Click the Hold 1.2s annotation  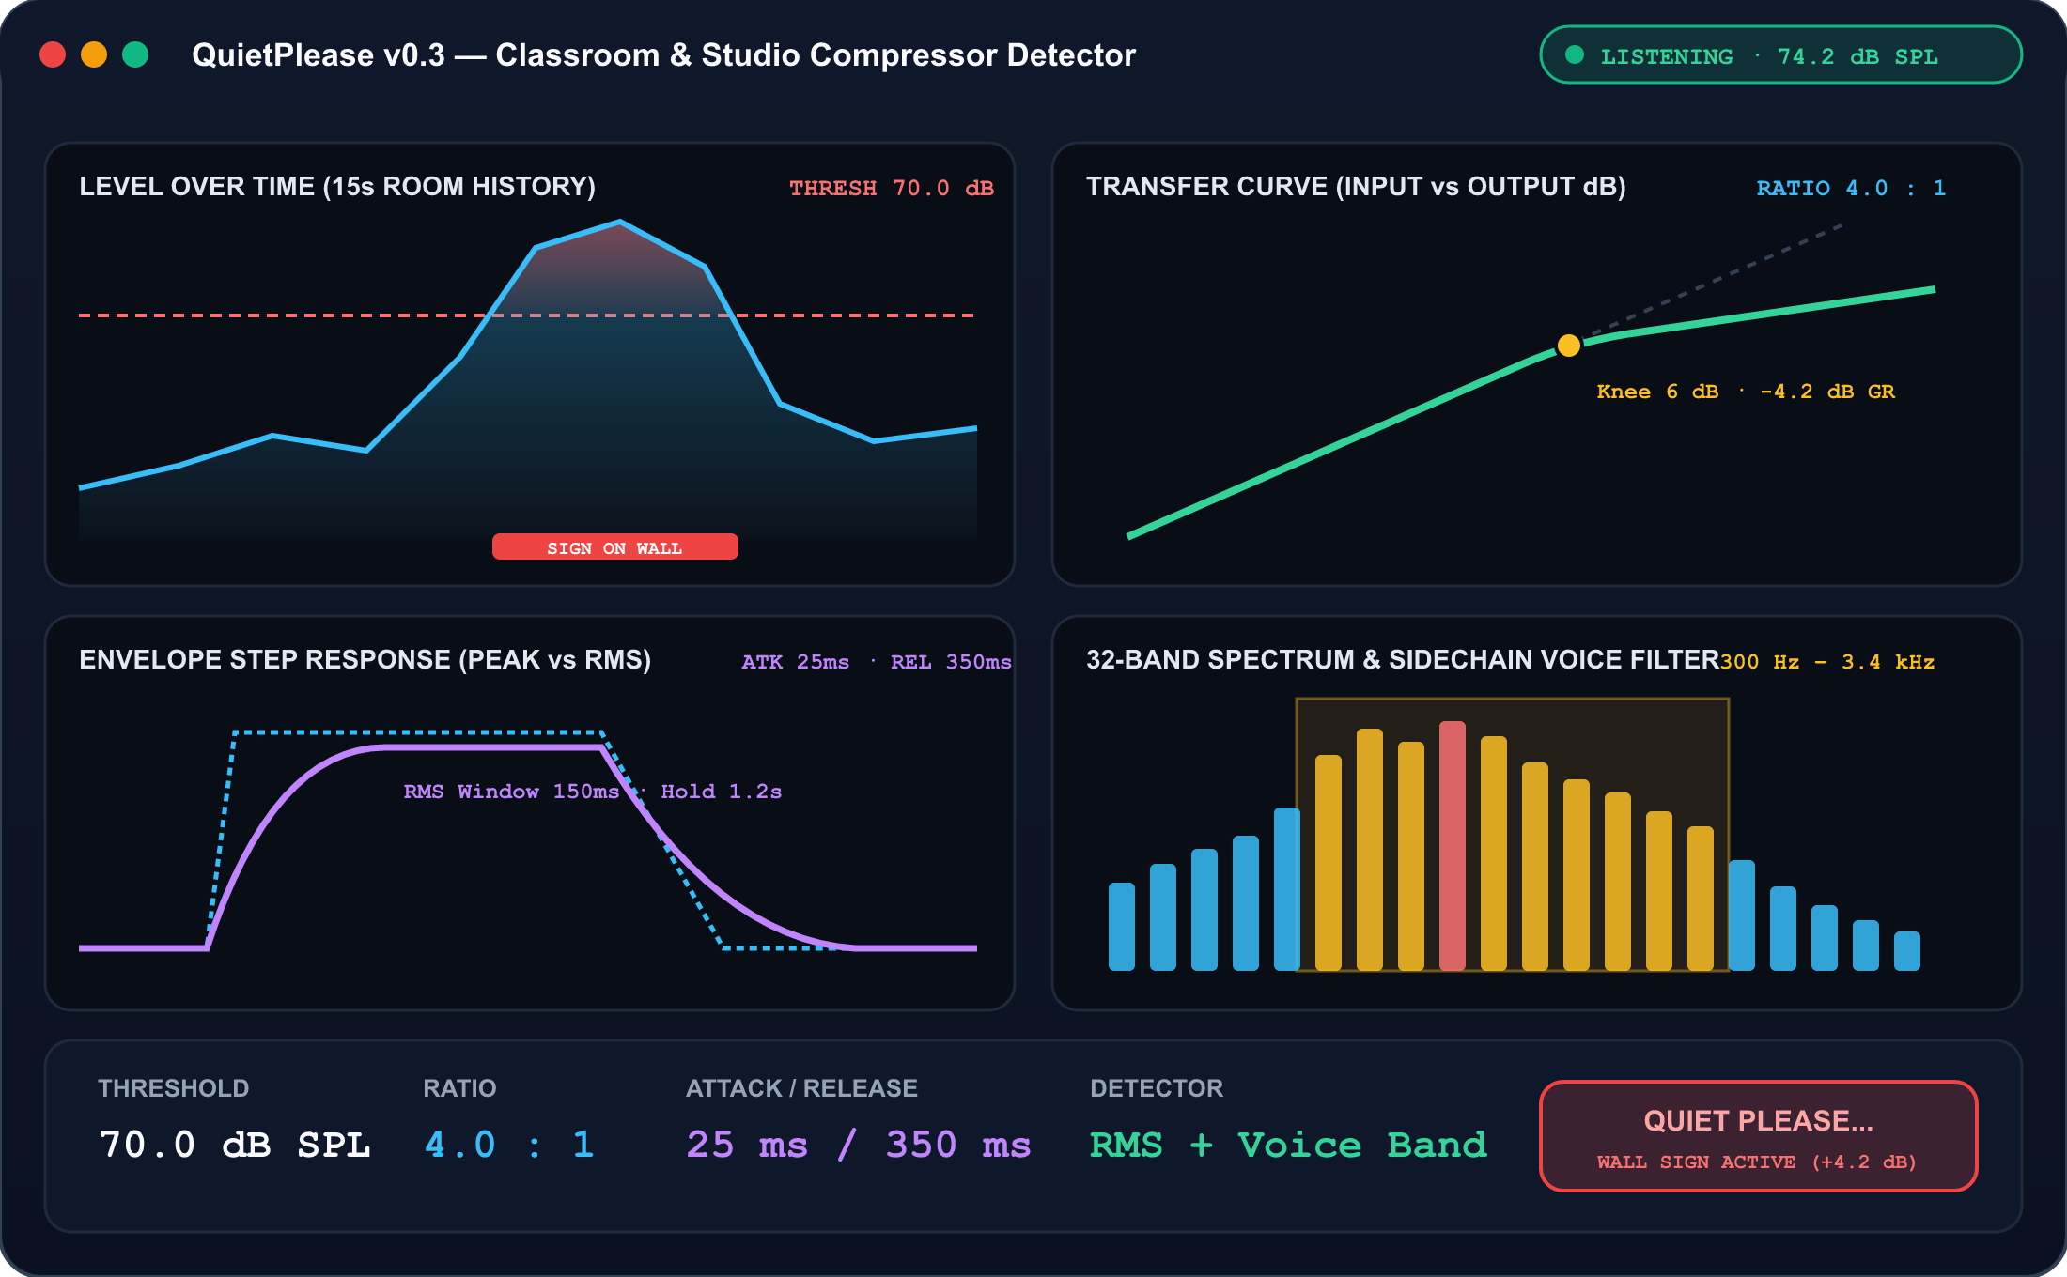722,792
